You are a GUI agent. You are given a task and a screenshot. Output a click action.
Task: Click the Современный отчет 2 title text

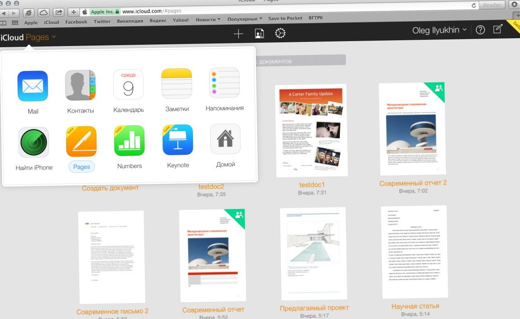point(413,183)
